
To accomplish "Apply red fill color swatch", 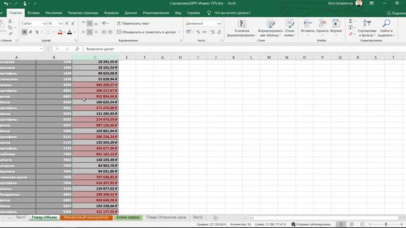I will (x=60, y=32).
